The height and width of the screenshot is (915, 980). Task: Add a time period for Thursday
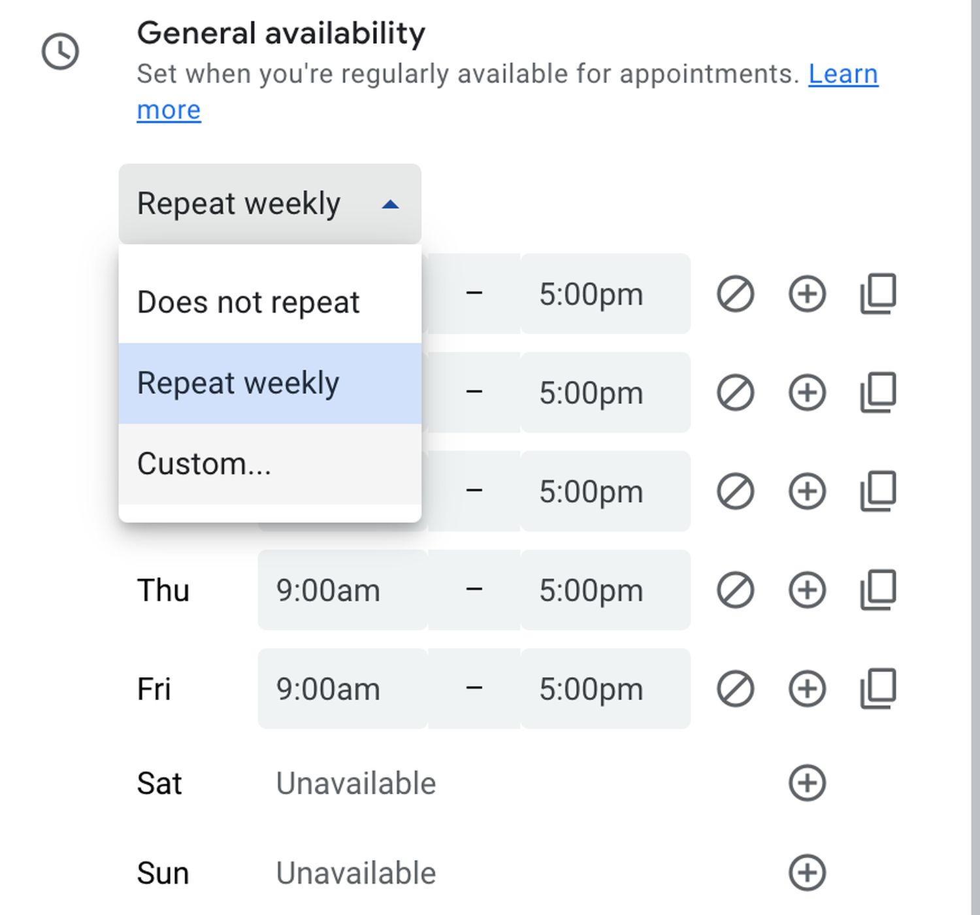click(x=808, y=590)
